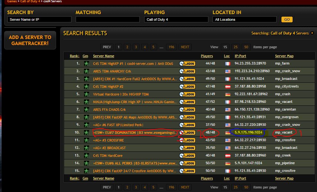
Task: Open [AR51] CRK FastXP 24/7 Crossfire server link
Action: pyautogui.click(x=134, y=171)
